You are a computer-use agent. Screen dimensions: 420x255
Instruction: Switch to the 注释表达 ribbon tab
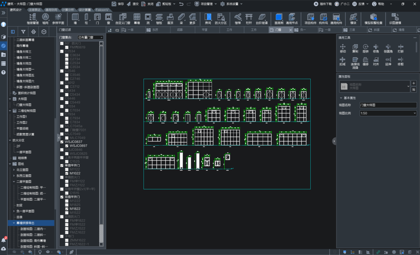pyautogui.click(x=35, y=10)
